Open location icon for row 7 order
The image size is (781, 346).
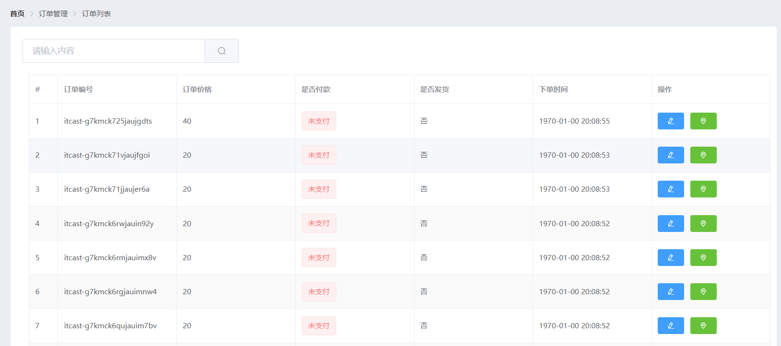pyautogui.click(x=703, y=326)
